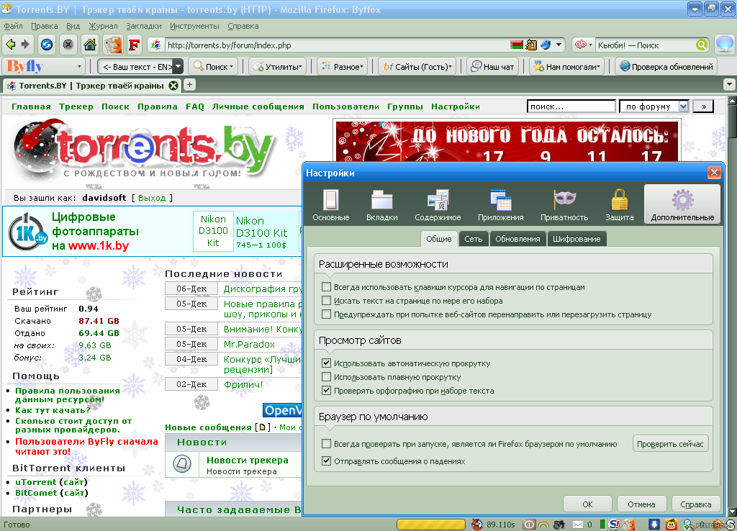Switch to the Обновления tab
Screen dimensions: 737x531
[x=517, y=239]
